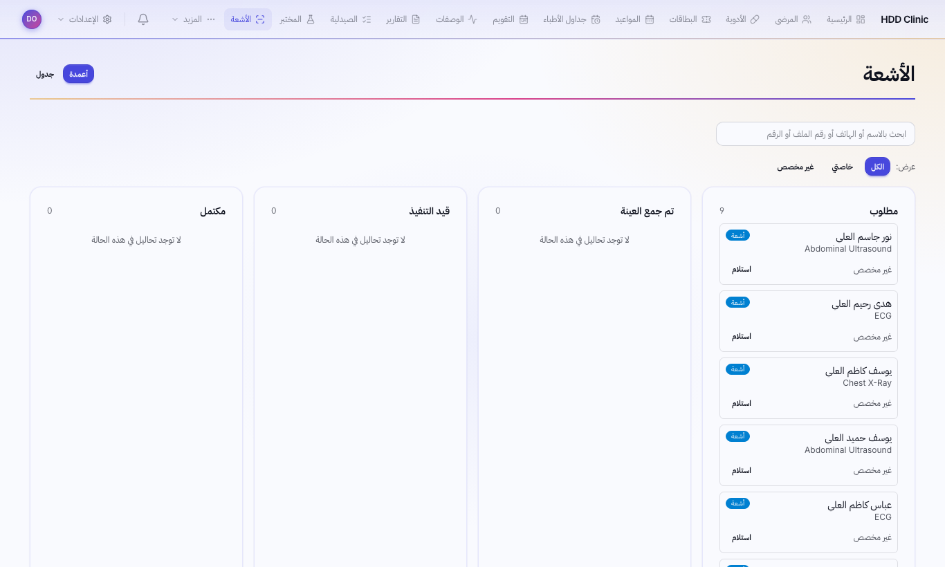
Task: Click the الأدوية pill icon
Action: pos(755,19)
